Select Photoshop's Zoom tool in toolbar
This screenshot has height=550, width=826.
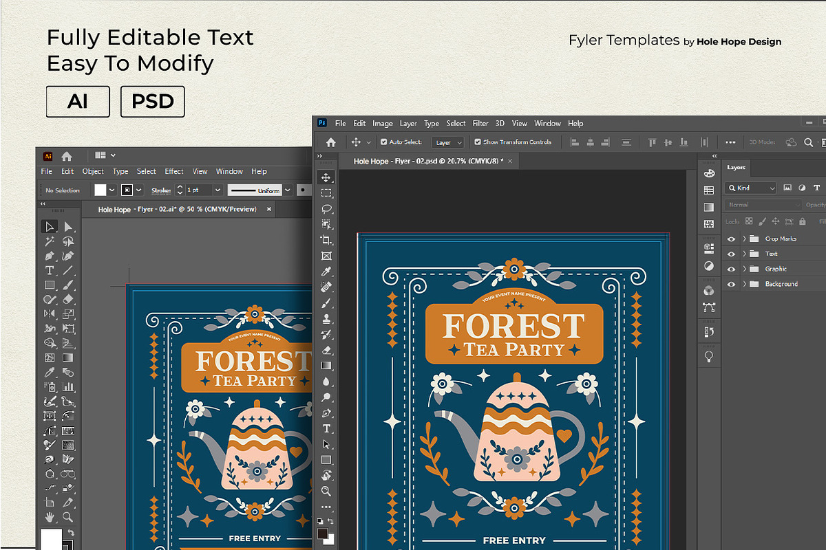pyautogui.click(x=326, y=491)
